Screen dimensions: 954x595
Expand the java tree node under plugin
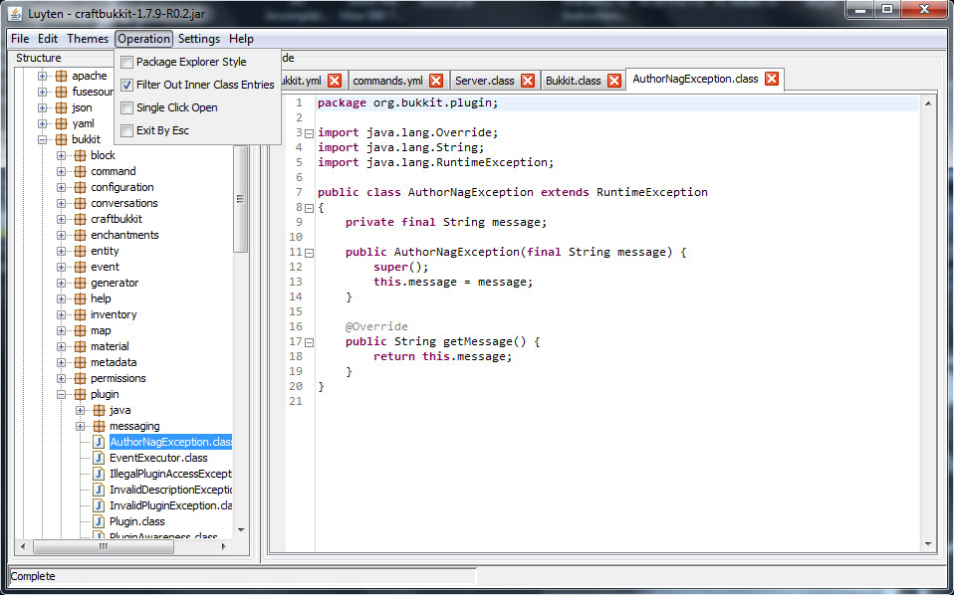pyautogui.click(x=80, y=410)
